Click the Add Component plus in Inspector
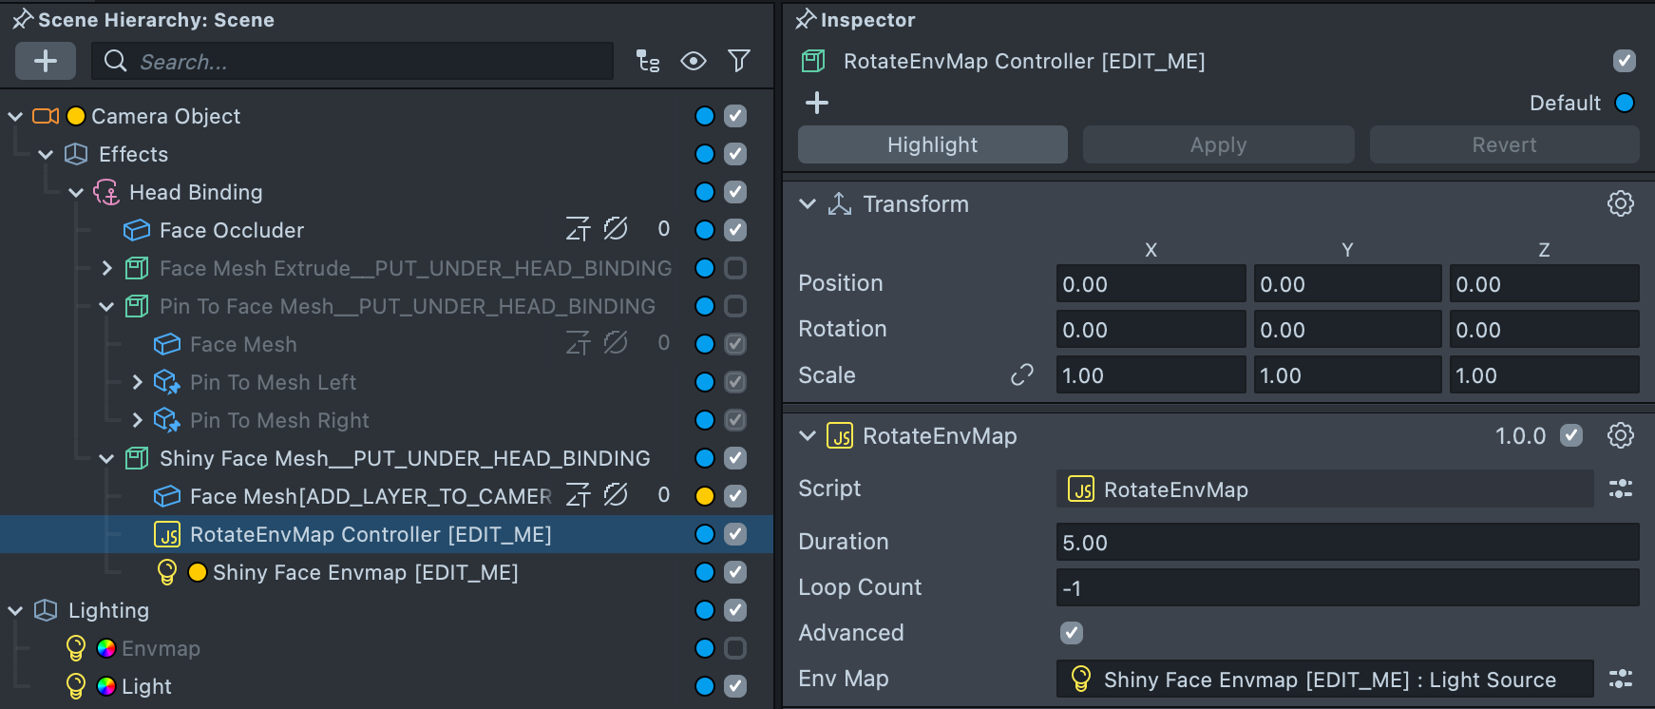The image size is (1655, 709). pyautogui.click(x=816, y=103)
